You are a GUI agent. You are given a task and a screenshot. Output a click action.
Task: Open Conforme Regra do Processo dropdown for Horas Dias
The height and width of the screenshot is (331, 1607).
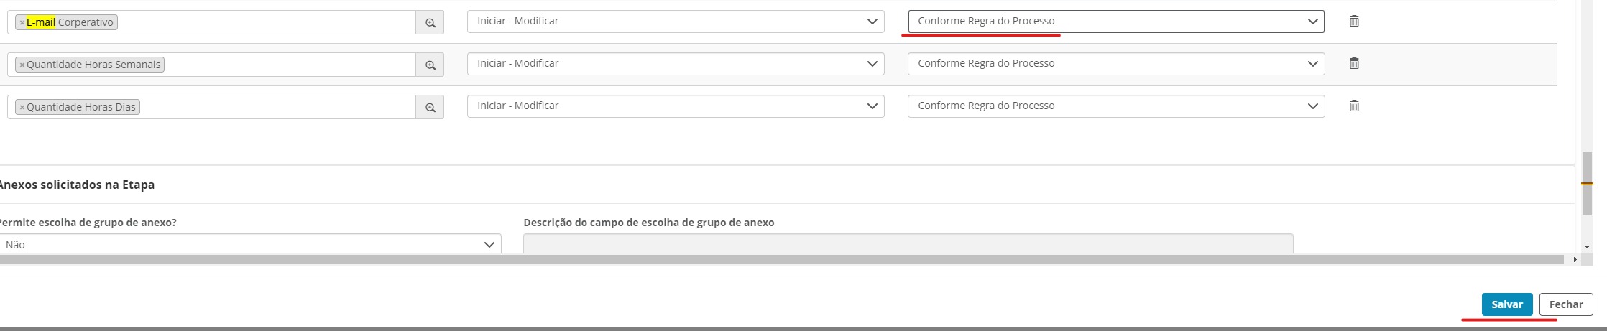click(x=1116, y=106)
